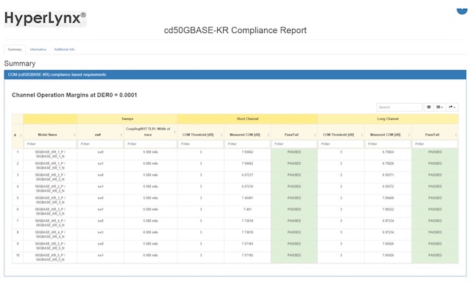Open the columns visibility dropdown
The image size is (471, 281).
coord(439,107)
